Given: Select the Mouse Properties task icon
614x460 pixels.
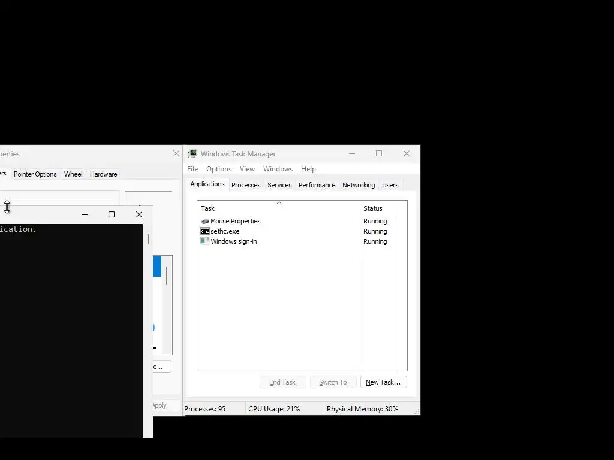Looking at the screenshot, I should point(205,222).
